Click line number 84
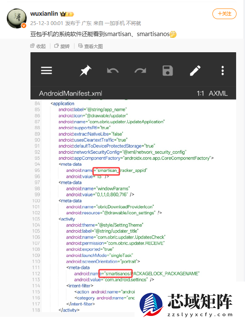Screen dimensions: 245x324 click(x=37, y=103)
